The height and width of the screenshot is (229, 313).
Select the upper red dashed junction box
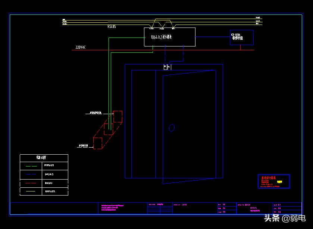pyautogui.click(x=118, y=116)
